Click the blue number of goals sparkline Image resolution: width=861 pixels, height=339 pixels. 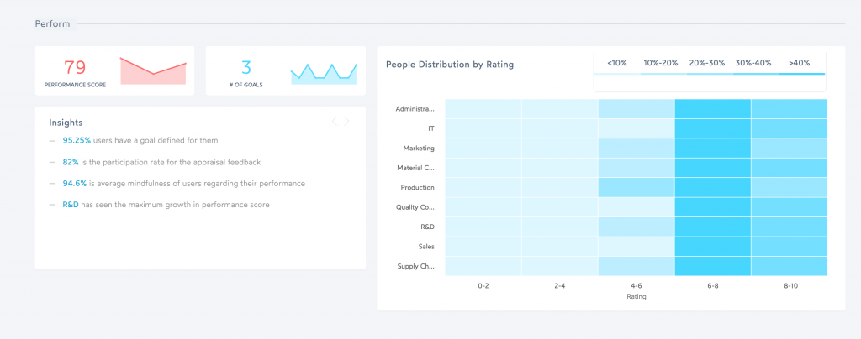324,73
